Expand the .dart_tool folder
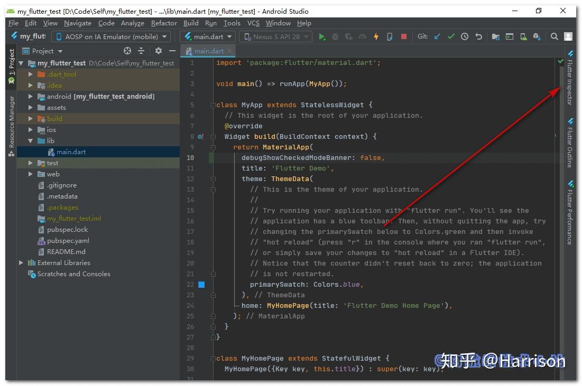Screen dimensions: 582x386 [x=31, y=74]
